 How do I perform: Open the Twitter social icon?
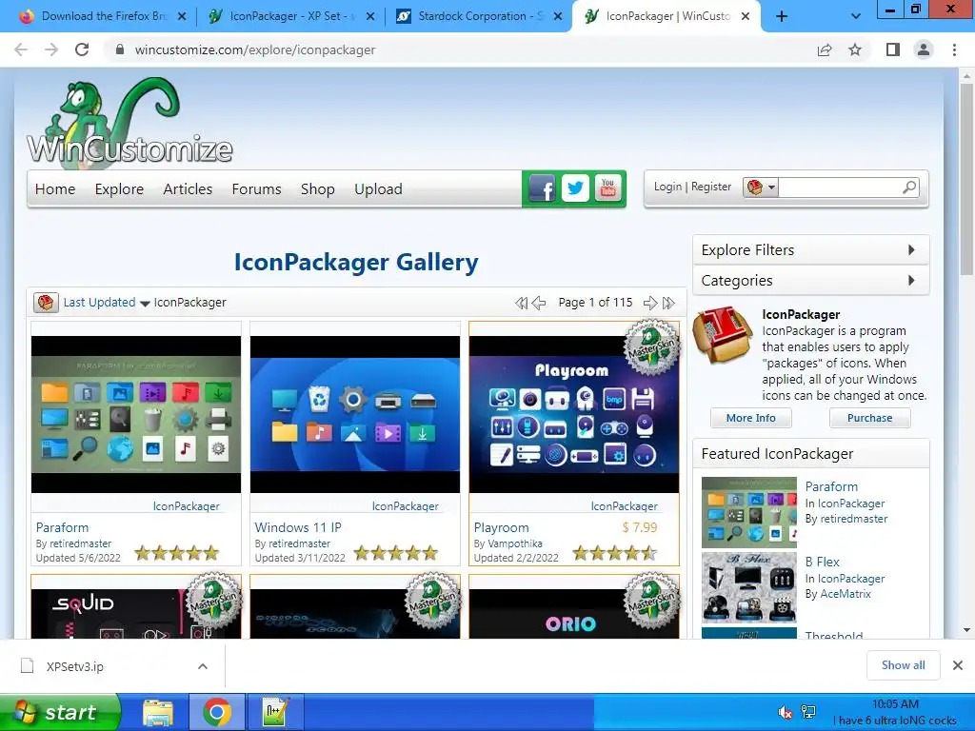point(575,188)
